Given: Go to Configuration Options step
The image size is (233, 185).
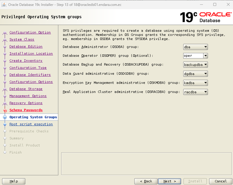Looking at the screenshot, I should pyautogui.click(x=31, y=82).
